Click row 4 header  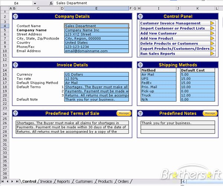pos(5,26)
